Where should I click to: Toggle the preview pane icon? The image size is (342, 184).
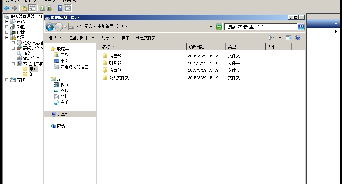(x=288, y=38)
